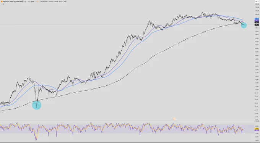Image resolution: width=260 pixels, height=143 pixels.
Task: Select the purple moving average price label
Action: click(x=257, y=21)
